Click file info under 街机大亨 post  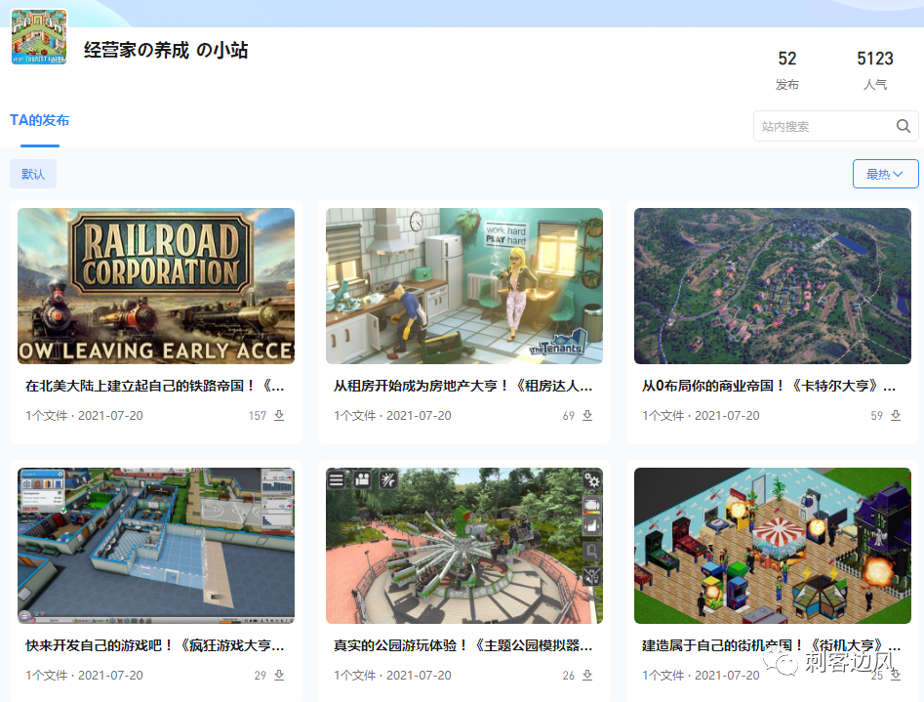click(x=701, y=676)
